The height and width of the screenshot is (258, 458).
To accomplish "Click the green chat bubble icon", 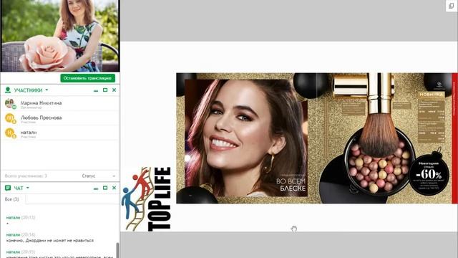I will [x=8, y=188].
